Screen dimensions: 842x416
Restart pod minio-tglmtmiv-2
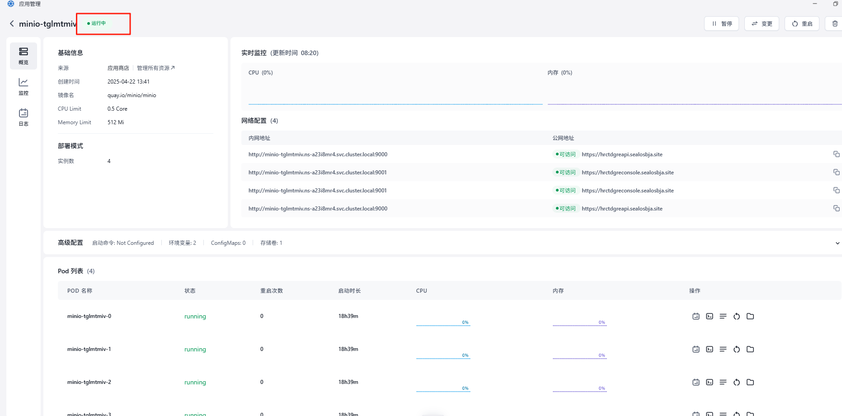pyautogui.click(x=737, y=382)
